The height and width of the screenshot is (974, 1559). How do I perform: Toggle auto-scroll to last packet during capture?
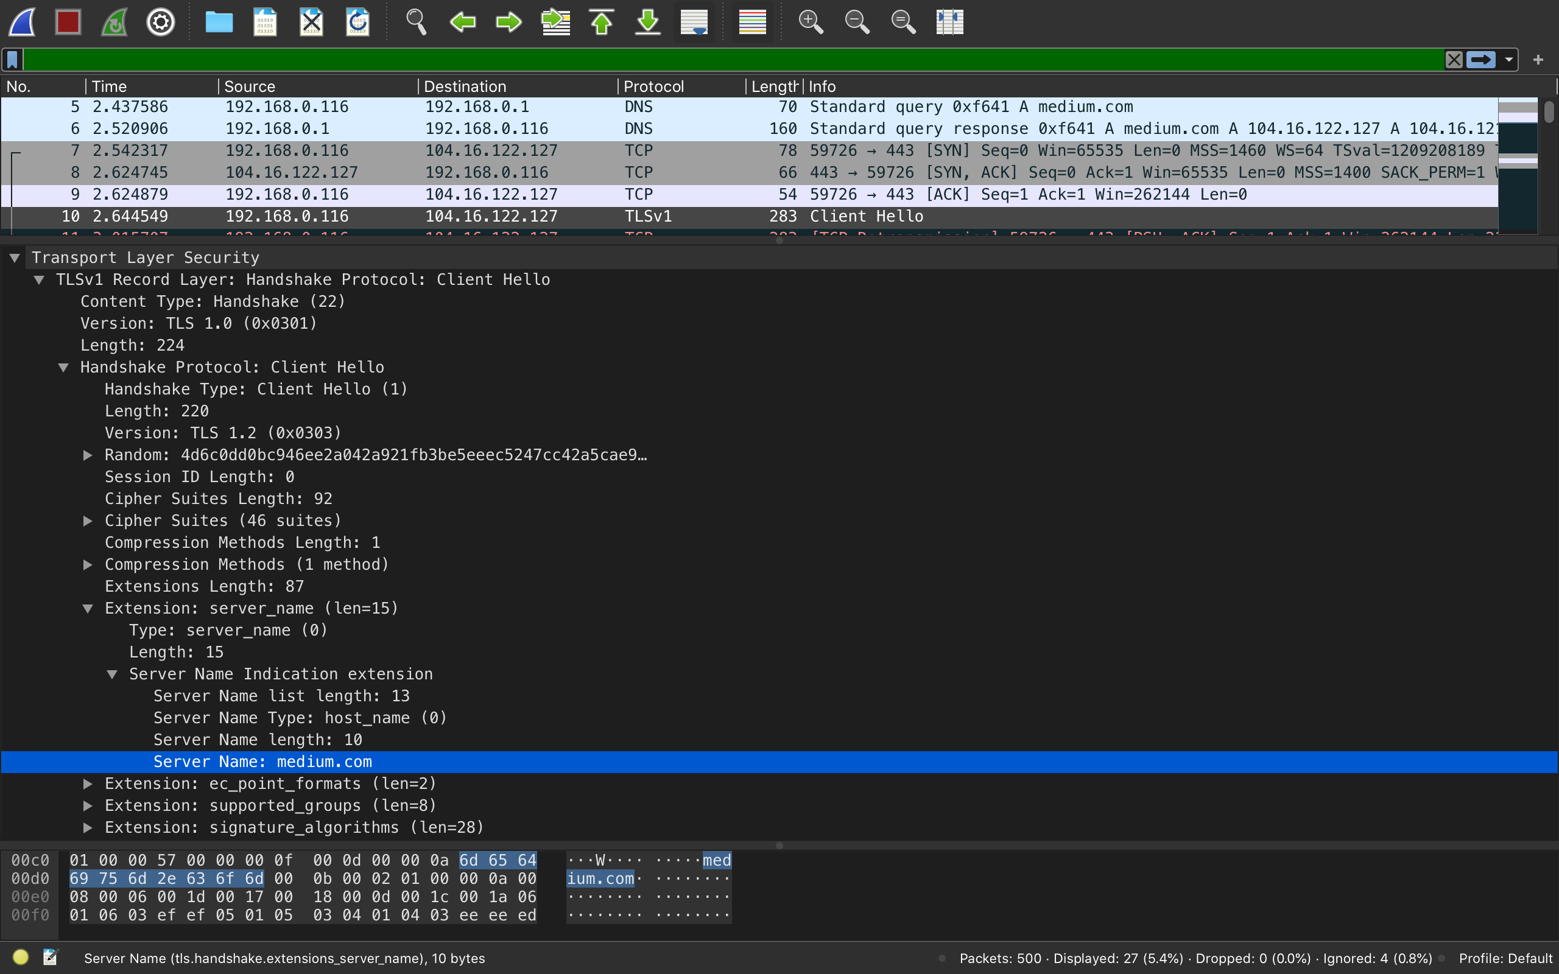[x=694, y=23]
